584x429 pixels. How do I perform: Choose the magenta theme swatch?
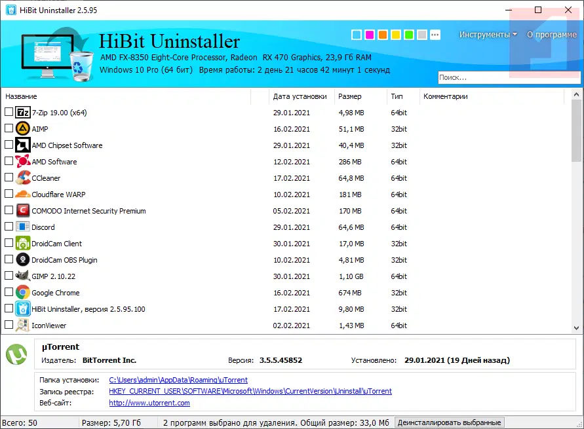click(x=370, y=35)
